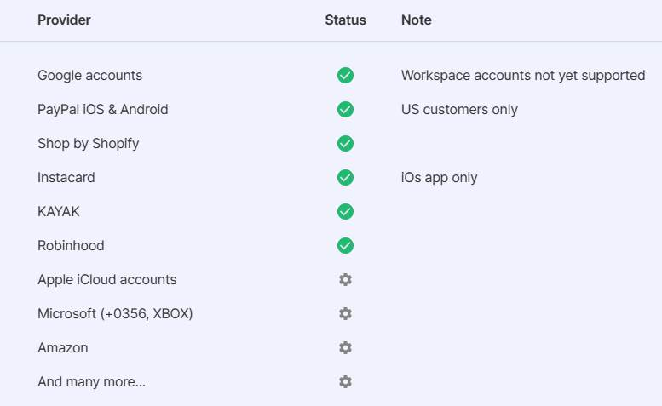The image size is (662, 406).
Task: Click the iOs app only note
Action: tap(440, 178)
